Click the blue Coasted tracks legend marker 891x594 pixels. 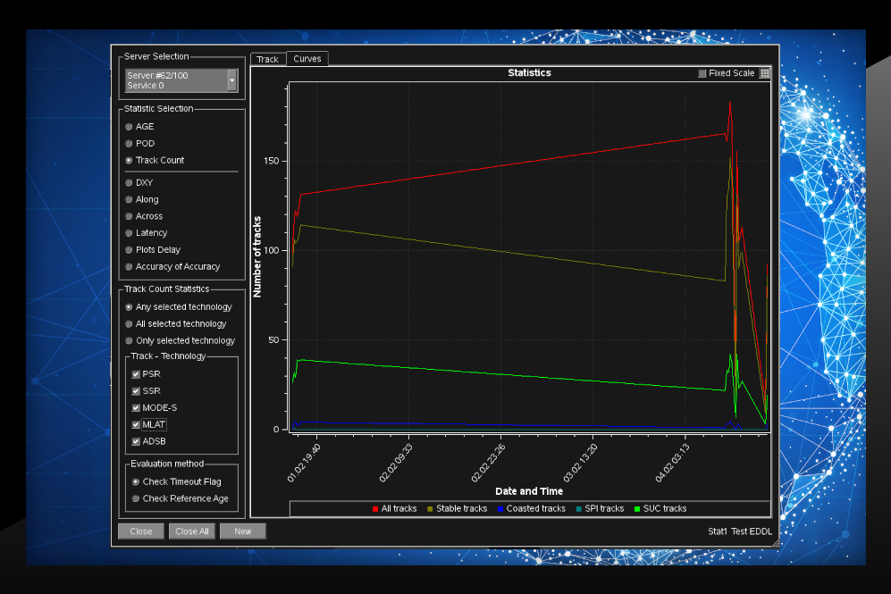tap(501, 509)
